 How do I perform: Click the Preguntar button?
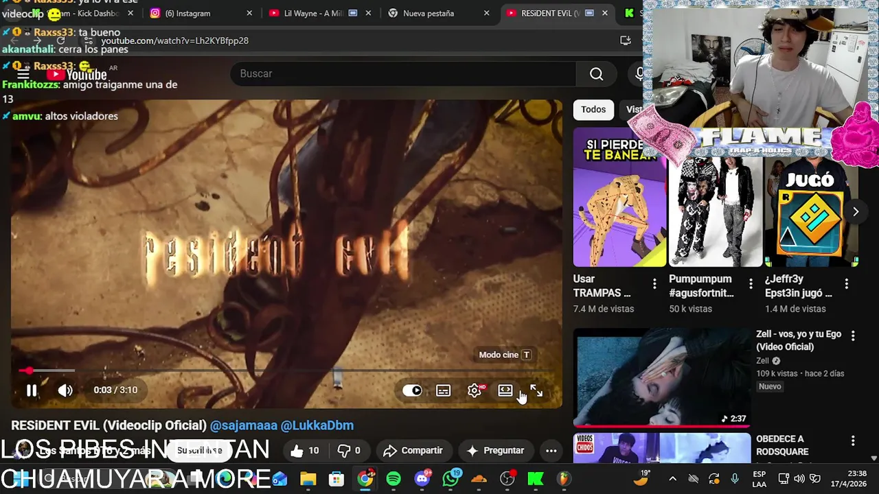(x=495, y=451)
